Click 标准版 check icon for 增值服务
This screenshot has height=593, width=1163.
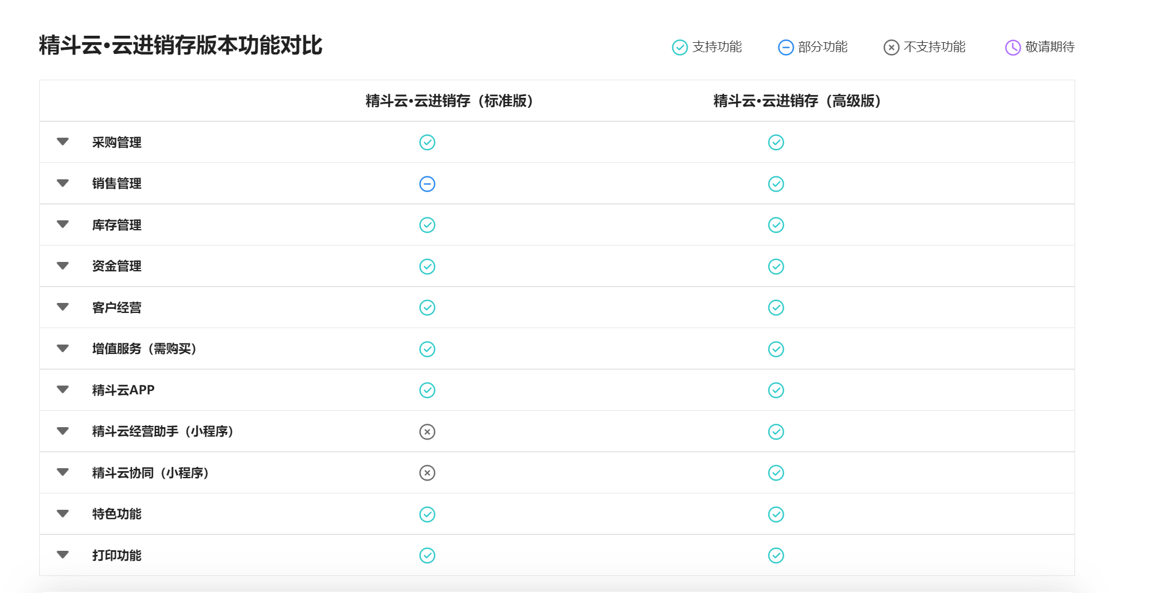(427, 349)
